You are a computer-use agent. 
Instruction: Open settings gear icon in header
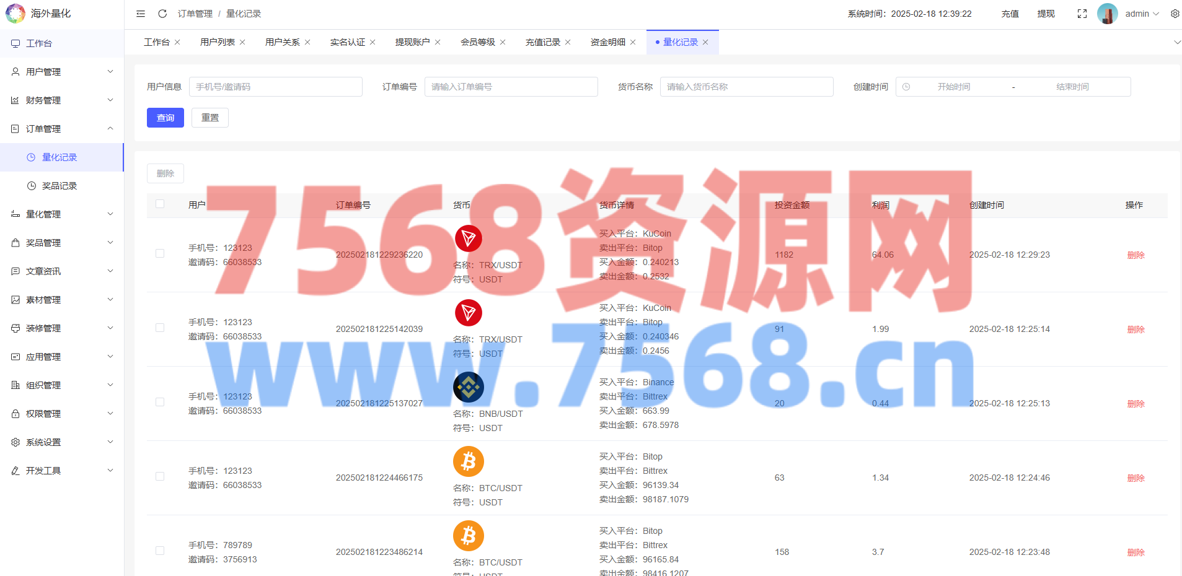pos(1175,14)
